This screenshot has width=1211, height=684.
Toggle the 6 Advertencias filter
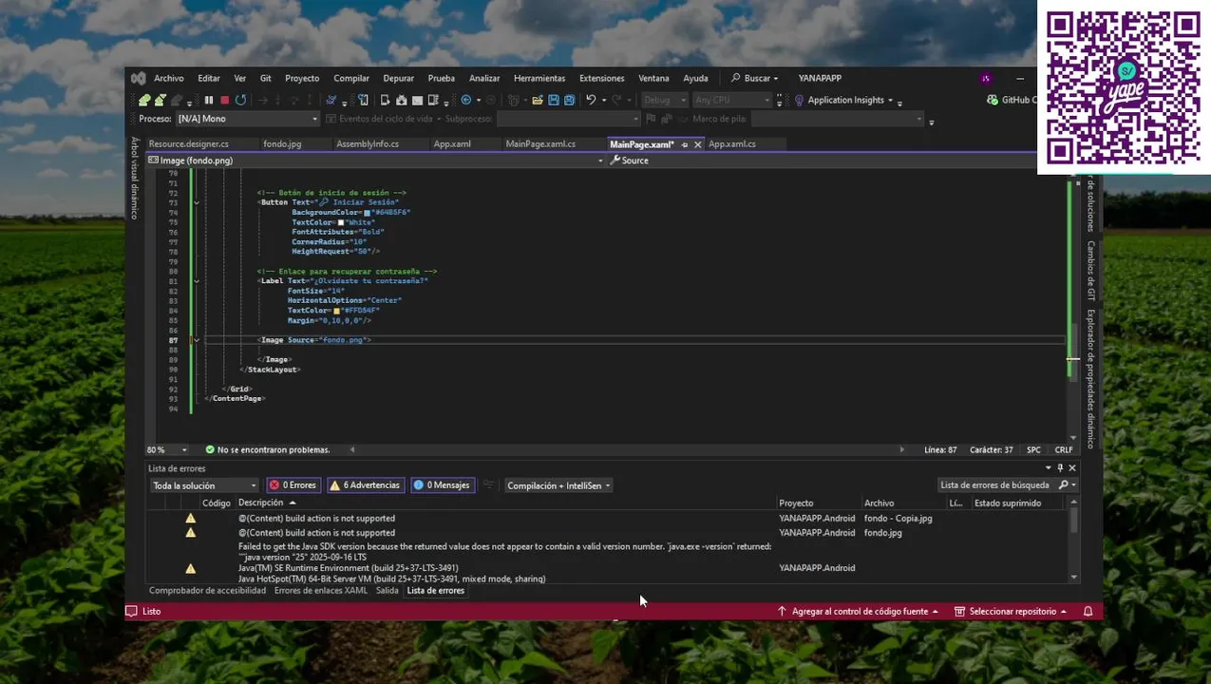(366, 485)
